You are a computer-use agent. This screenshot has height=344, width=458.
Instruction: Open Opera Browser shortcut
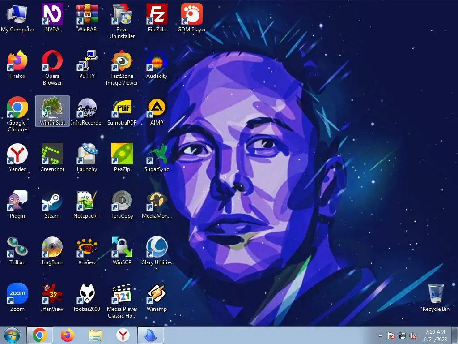(52, 68)
